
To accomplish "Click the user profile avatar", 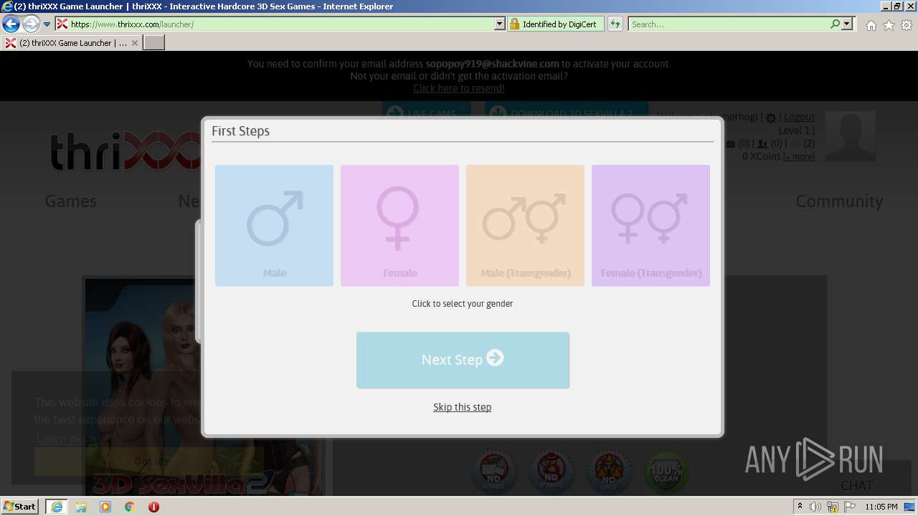I will click(851, 136).
